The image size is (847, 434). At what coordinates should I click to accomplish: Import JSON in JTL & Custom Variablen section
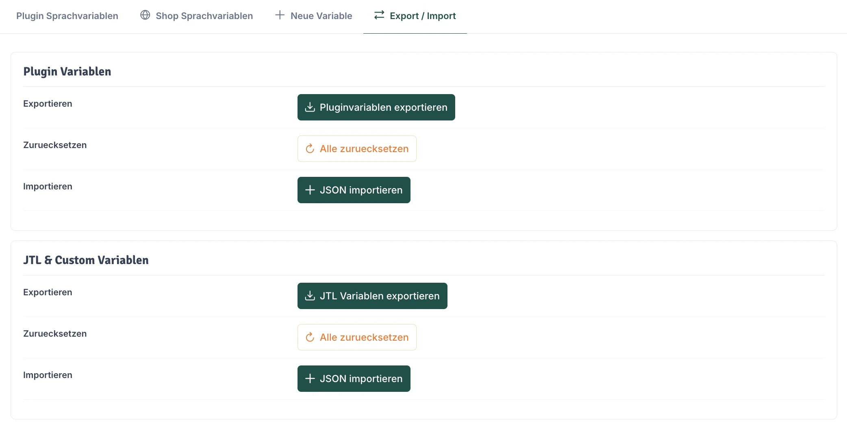354,378
